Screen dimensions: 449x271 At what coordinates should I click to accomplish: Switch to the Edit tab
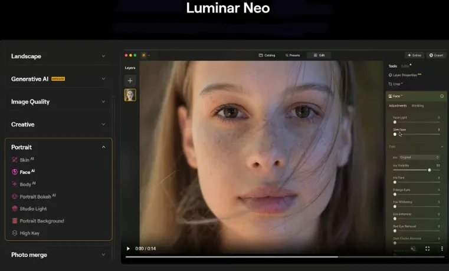(x=319, y=55)
